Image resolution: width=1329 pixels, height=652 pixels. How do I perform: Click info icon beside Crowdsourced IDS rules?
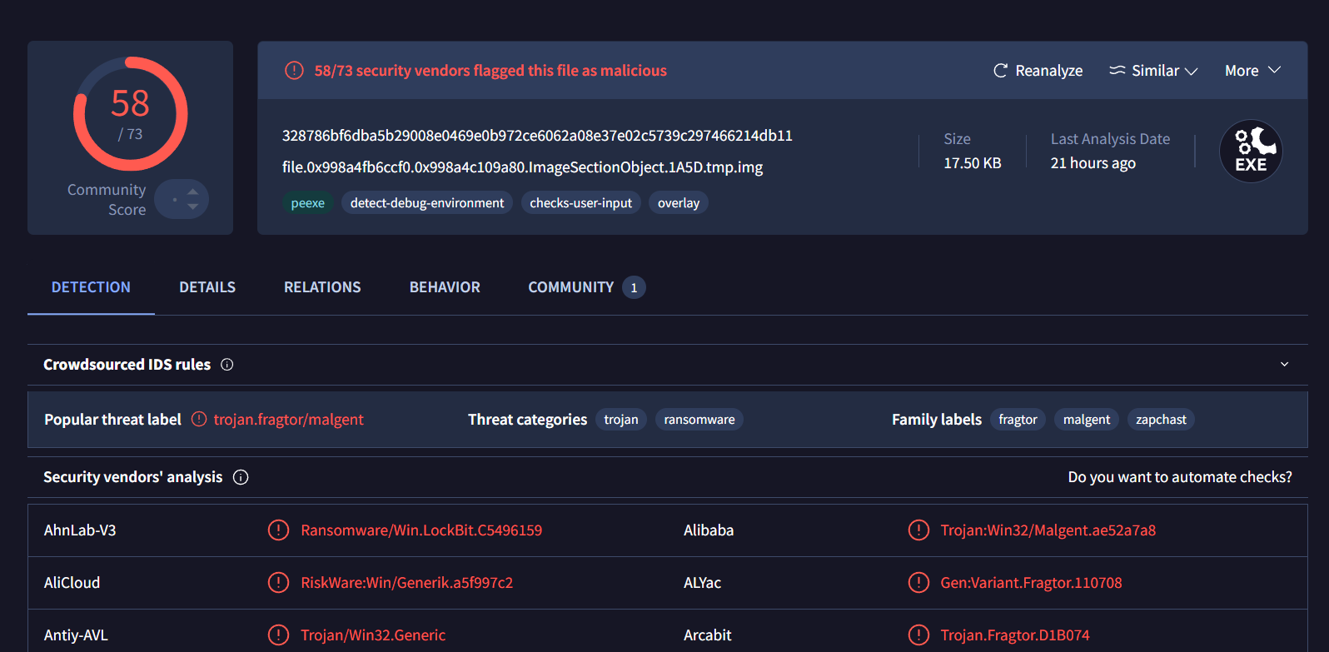(x=226, y=365)
